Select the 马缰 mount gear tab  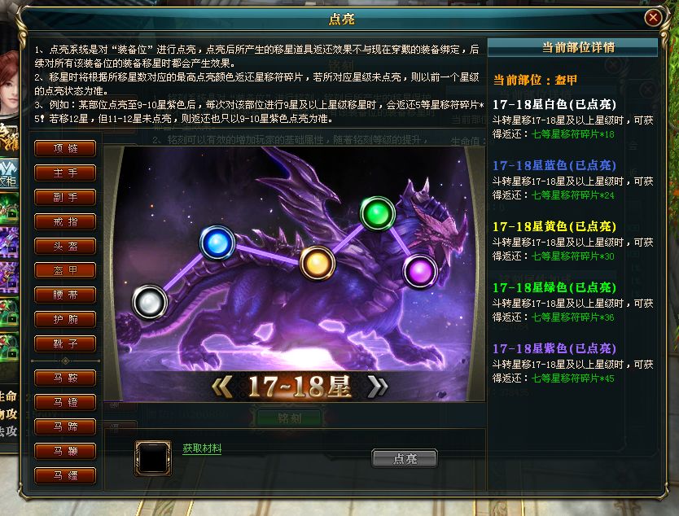pos(65,475)
